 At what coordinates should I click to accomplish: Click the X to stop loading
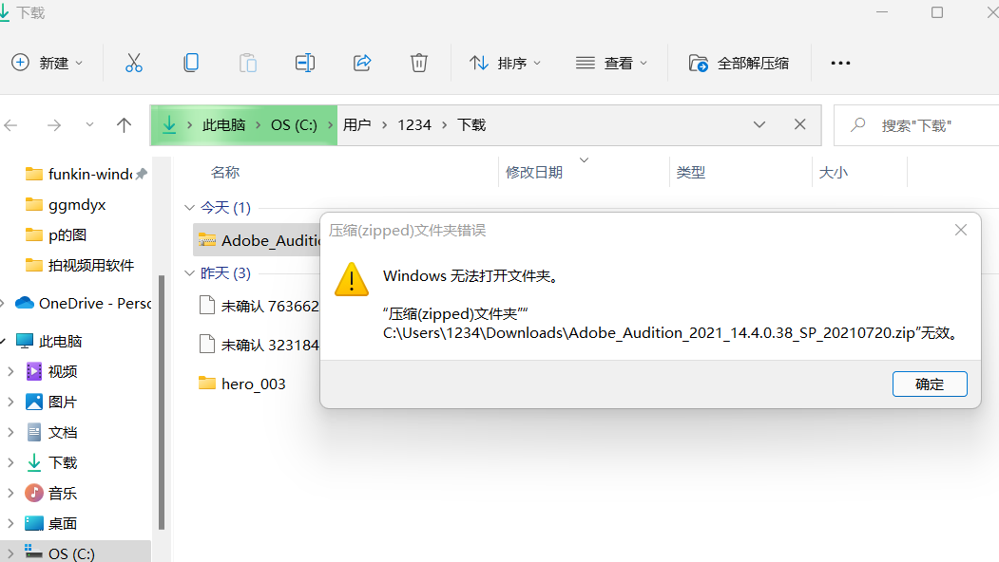(x=800, y=124)
